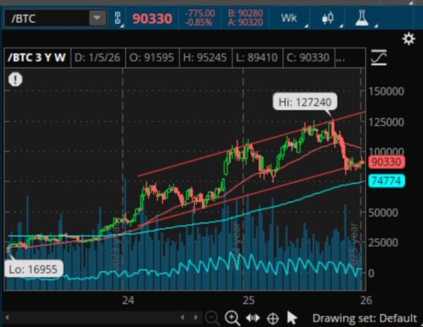The width and height of the screenshot is (423, 327).
Task: Click the symbol link clip icon
Action: (x=118, y=18)
